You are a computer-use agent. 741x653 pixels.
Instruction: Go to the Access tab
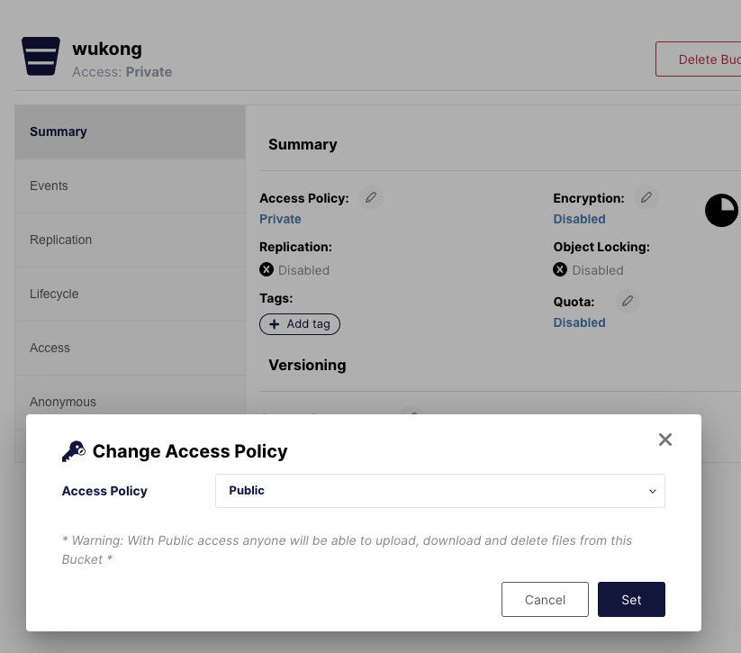(x=130, y=348)
